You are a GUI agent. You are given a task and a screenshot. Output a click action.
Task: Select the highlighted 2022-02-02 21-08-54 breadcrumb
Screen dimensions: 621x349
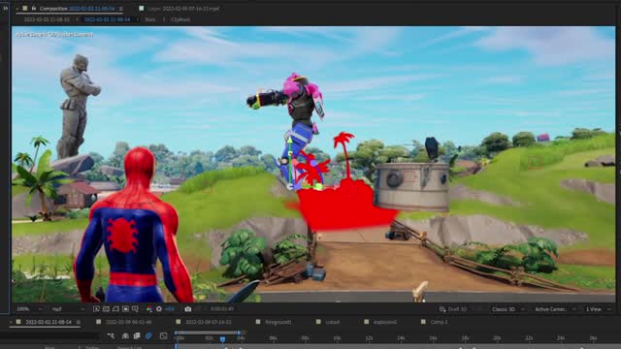[x=107, y=19]
